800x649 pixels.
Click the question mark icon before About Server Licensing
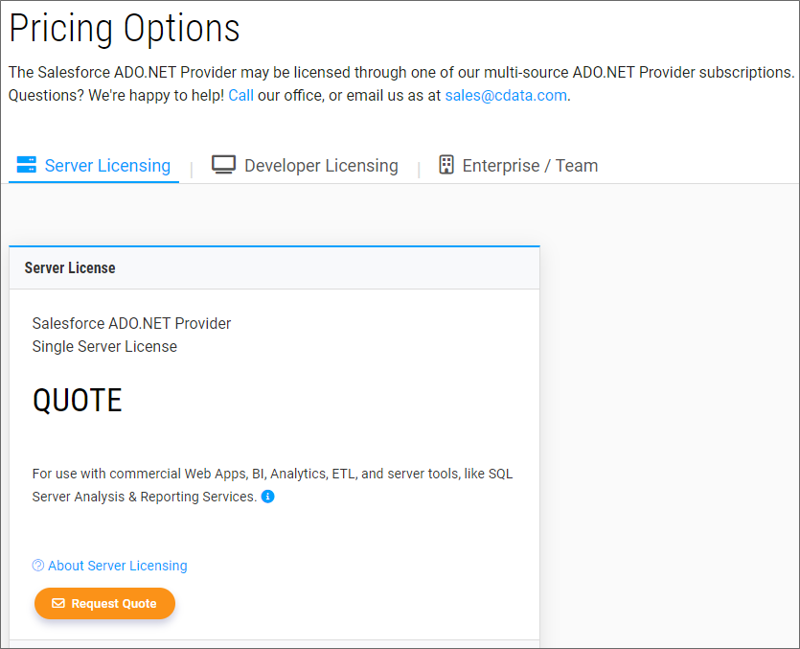pos(38,566)
